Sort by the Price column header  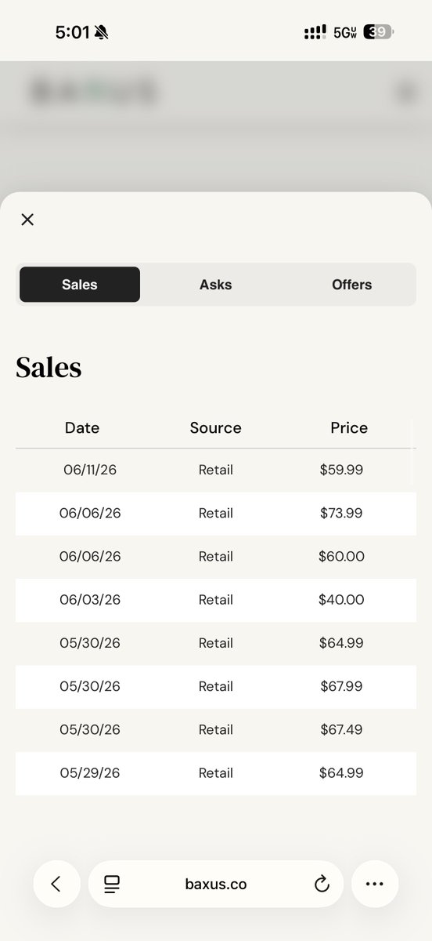349,427
